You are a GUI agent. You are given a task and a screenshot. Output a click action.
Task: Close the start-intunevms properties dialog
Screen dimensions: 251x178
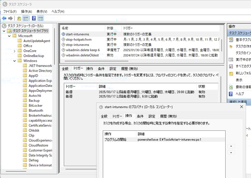pos(241,107)
